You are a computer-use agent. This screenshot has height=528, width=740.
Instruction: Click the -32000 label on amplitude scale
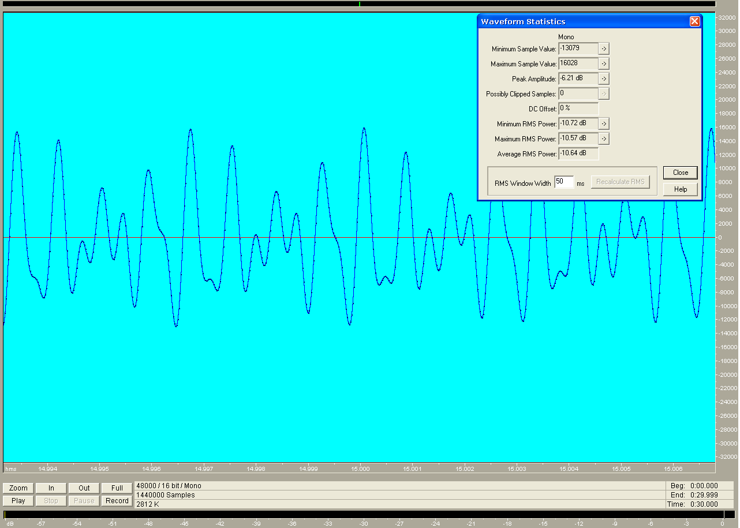[x=727, y=457]
